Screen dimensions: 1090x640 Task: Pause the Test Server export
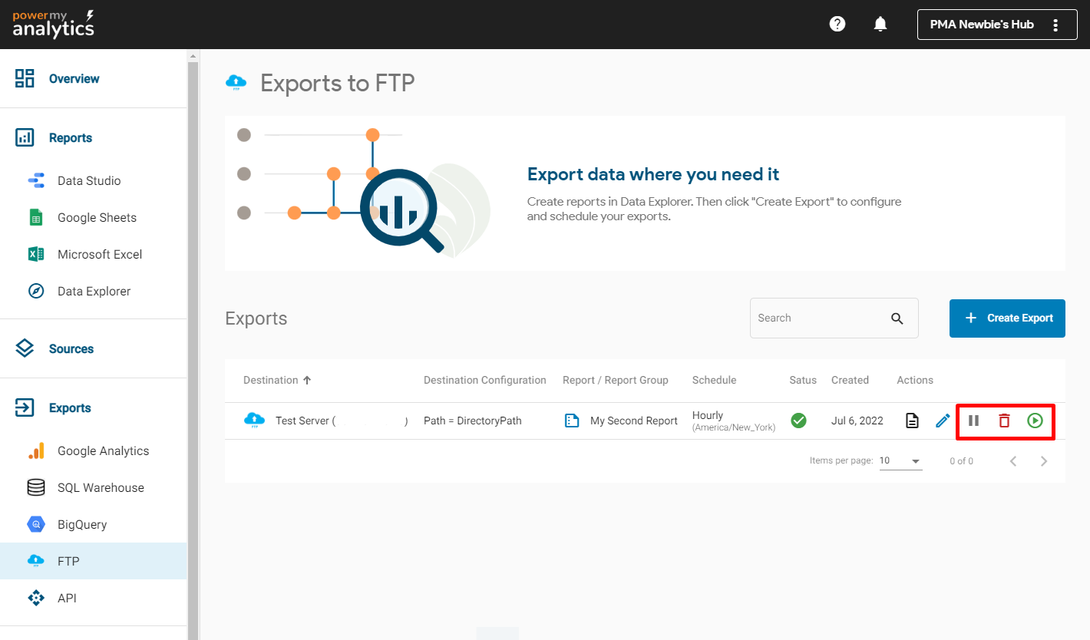click(973, 421)
